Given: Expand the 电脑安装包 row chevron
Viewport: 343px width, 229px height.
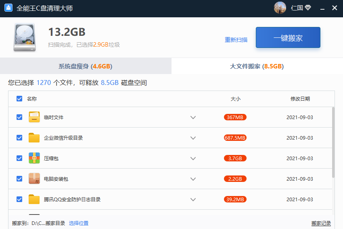Looking at the screenshot, I should (193, 179).
